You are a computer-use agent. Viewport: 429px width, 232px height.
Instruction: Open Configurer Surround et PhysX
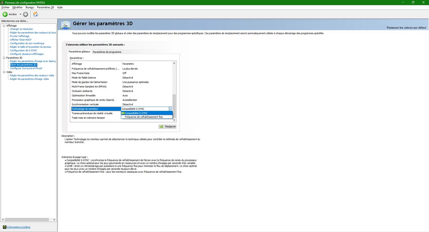[26, 69]
